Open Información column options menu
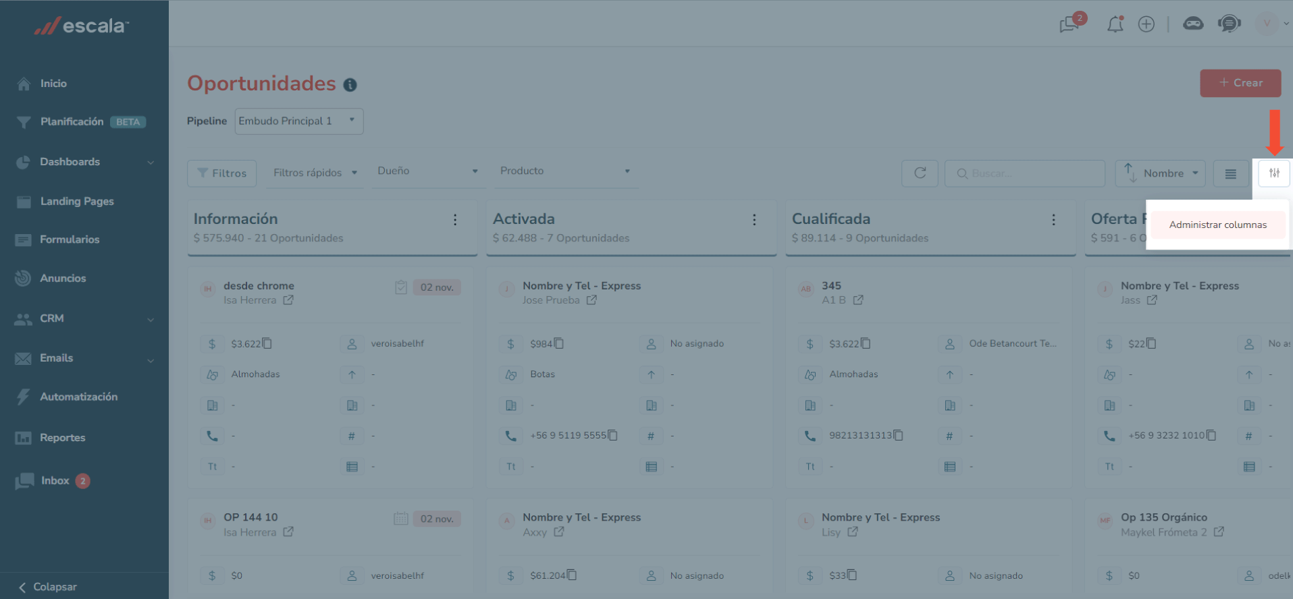The width and height of the screenshot is (1293, 599). (x=455, y=220)
